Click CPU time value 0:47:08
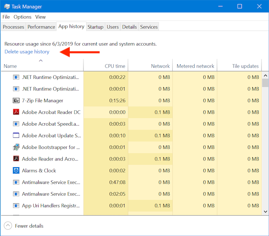 tap(117, 182)
